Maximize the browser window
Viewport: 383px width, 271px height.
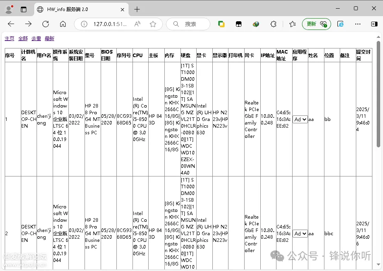tap(356, 8)
